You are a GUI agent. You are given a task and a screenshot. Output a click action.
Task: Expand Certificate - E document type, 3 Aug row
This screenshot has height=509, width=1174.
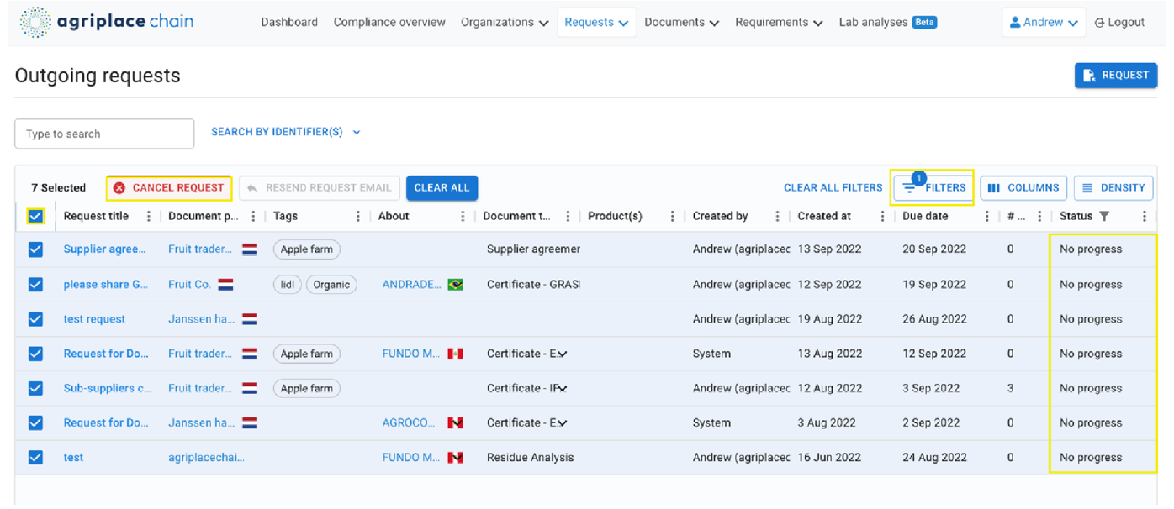[562, 423]
